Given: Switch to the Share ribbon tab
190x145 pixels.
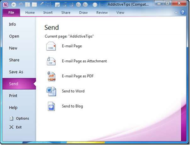Looking at the screenshot, I should (66, 13).
